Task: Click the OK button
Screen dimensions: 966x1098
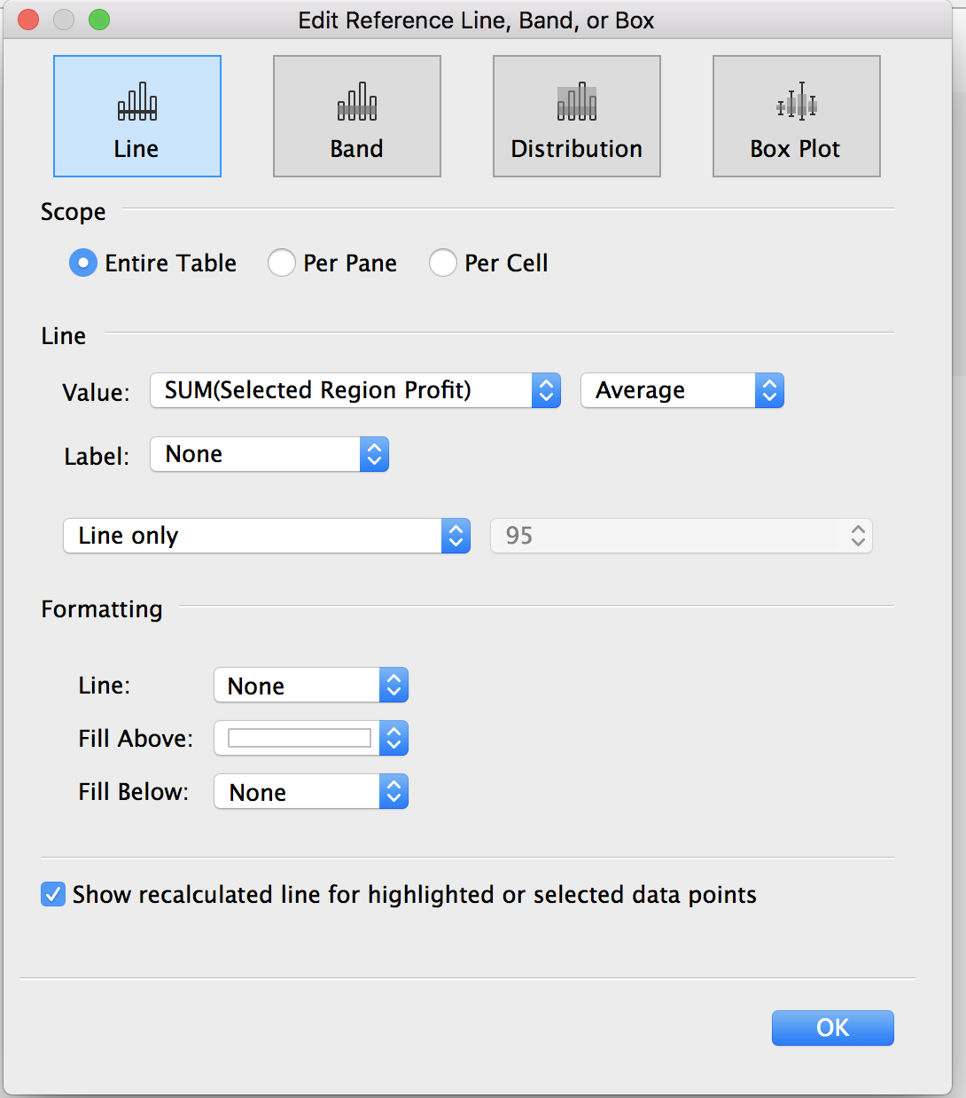Action: click(833, 1028)
